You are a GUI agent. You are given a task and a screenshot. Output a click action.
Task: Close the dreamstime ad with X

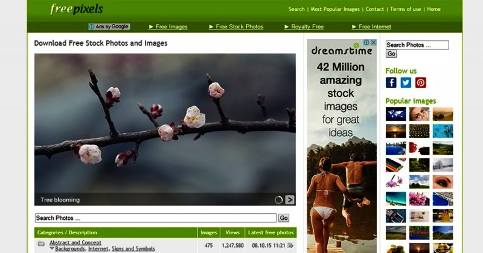[x=373, y=42]
